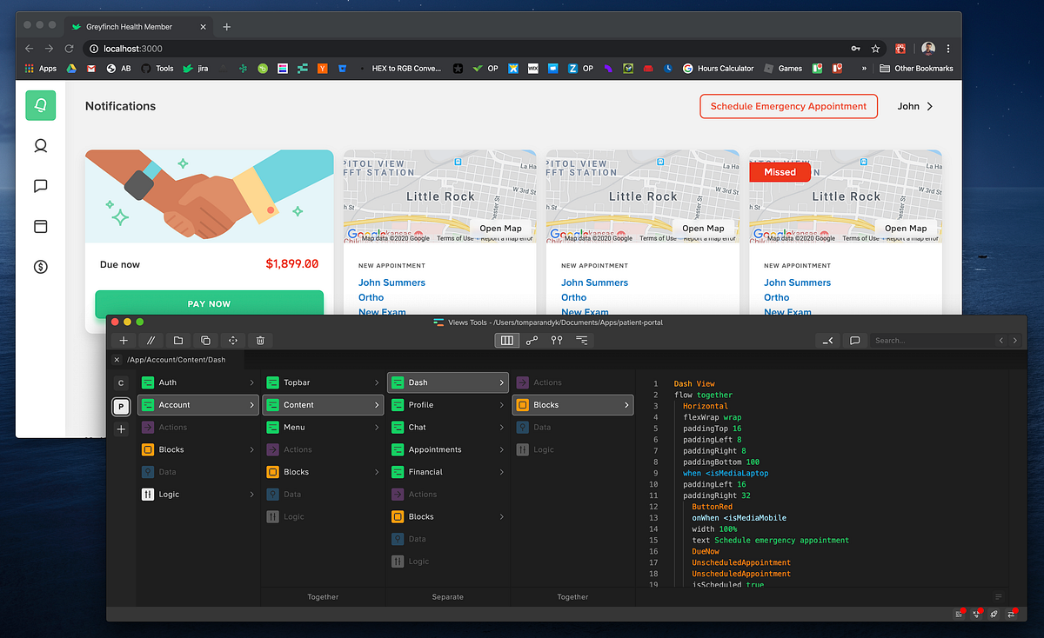Toggle the collapse arrows icon beside search

coord(826,340)
